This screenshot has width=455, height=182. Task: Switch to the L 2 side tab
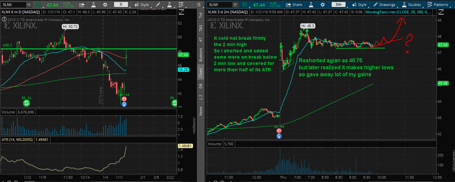click(200, 96)
